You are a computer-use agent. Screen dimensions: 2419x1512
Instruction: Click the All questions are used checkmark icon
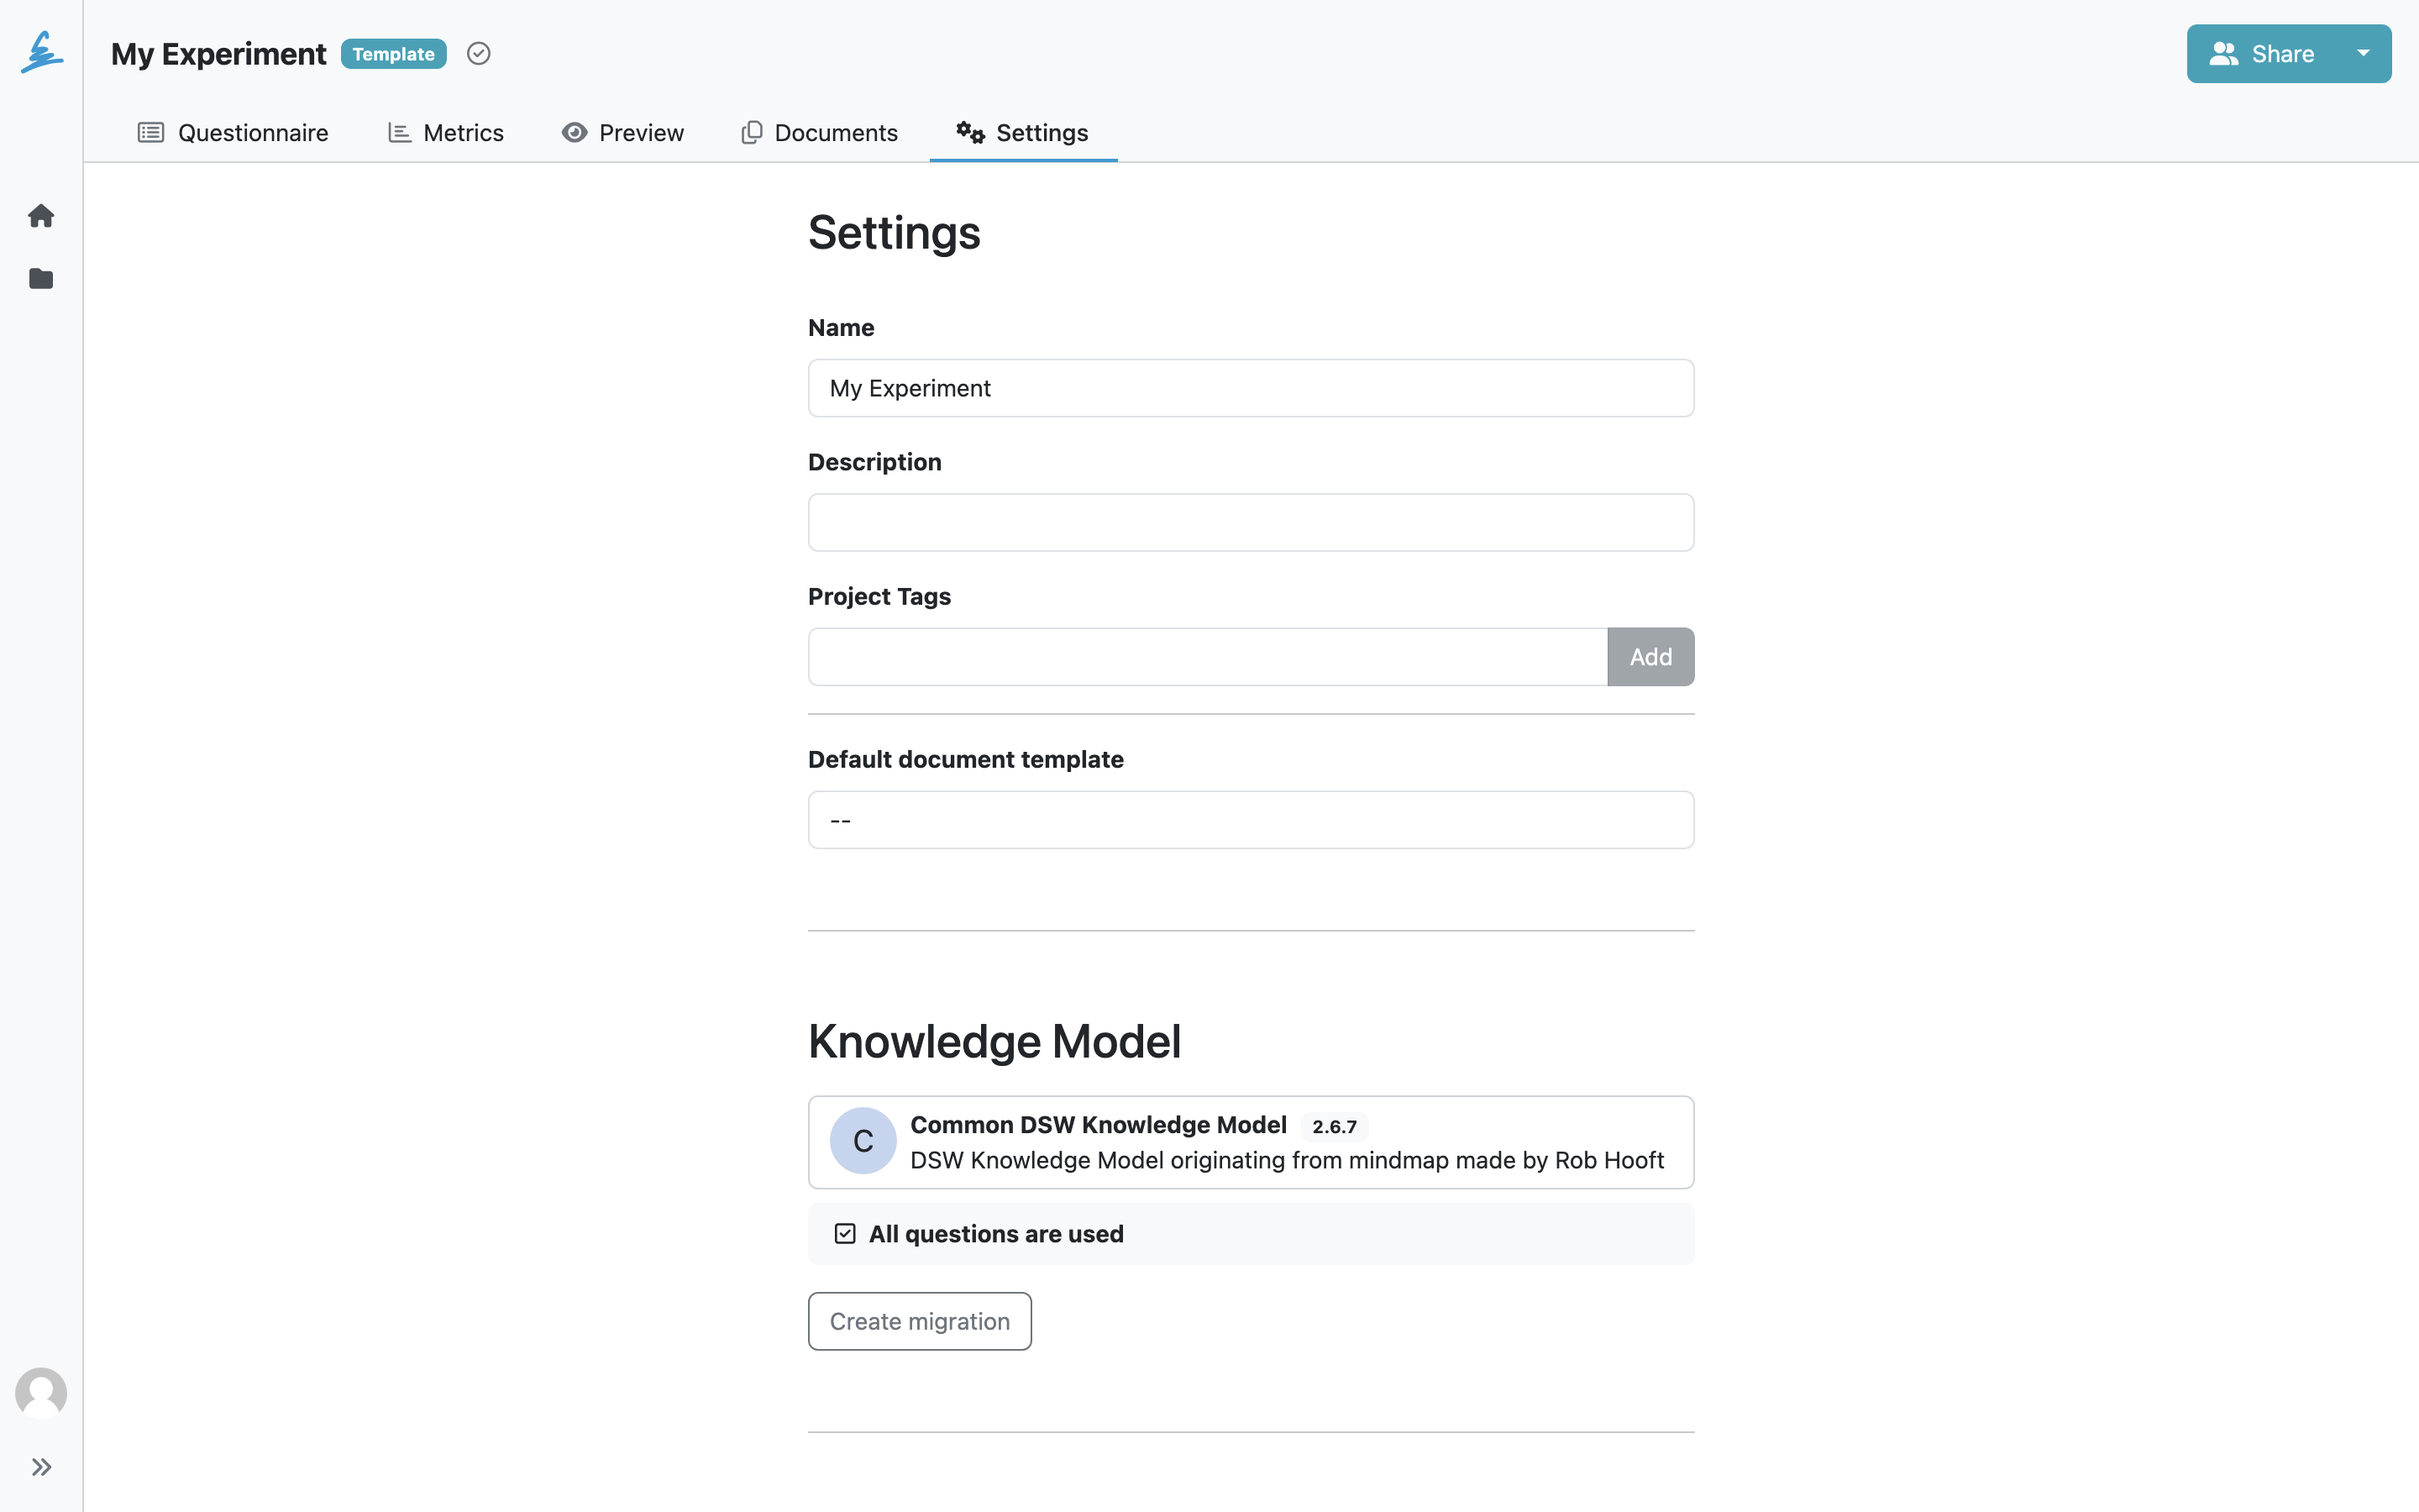coord(845,1234)
